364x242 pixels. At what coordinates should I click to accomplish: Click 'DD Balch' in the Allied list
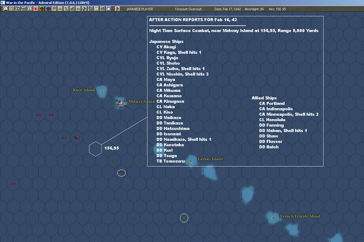(269, 147)
